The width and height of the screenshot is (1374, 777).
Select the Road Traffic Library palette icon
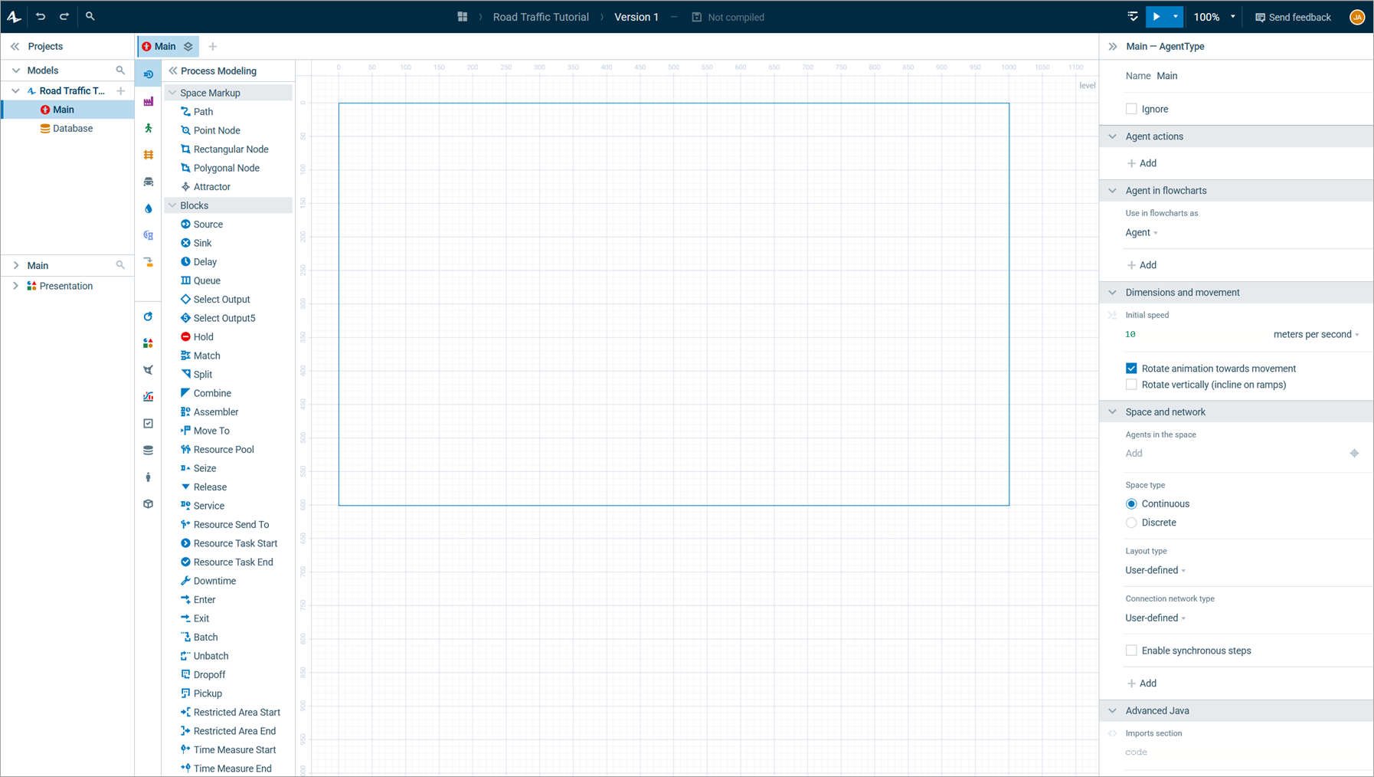[149, 182]
